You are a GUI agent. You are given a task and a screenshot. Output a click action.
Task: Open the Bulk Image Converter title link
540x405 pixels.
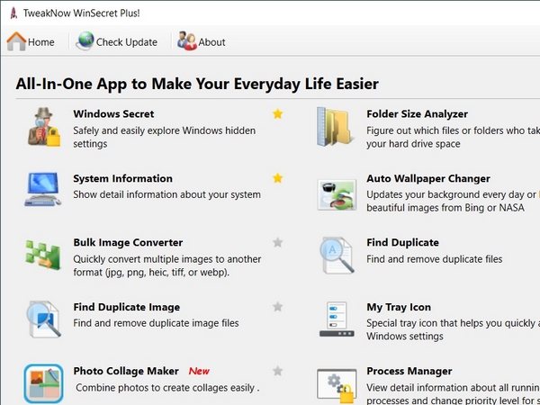coord(128,242)
